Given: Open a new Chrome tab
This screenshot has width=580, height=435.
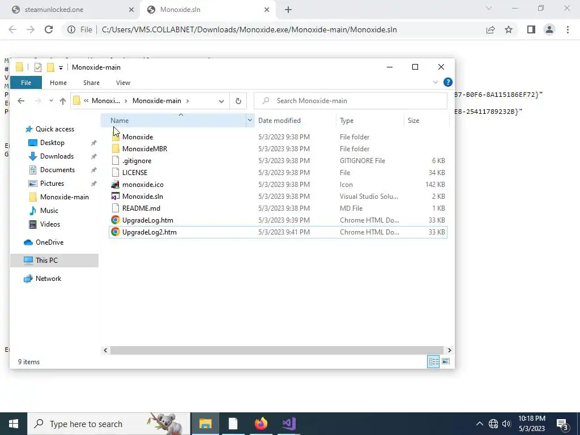Looking at the screenshot, I should [x=288, y=10].
